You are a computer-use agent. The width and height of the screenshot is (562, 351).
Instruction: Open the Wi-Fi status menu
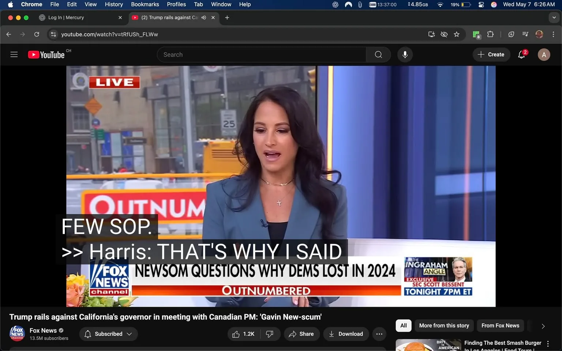pos(440,5)
